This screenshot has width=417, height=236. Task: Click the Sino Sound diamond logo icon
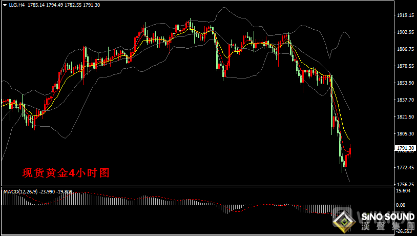tap(344, 220)
